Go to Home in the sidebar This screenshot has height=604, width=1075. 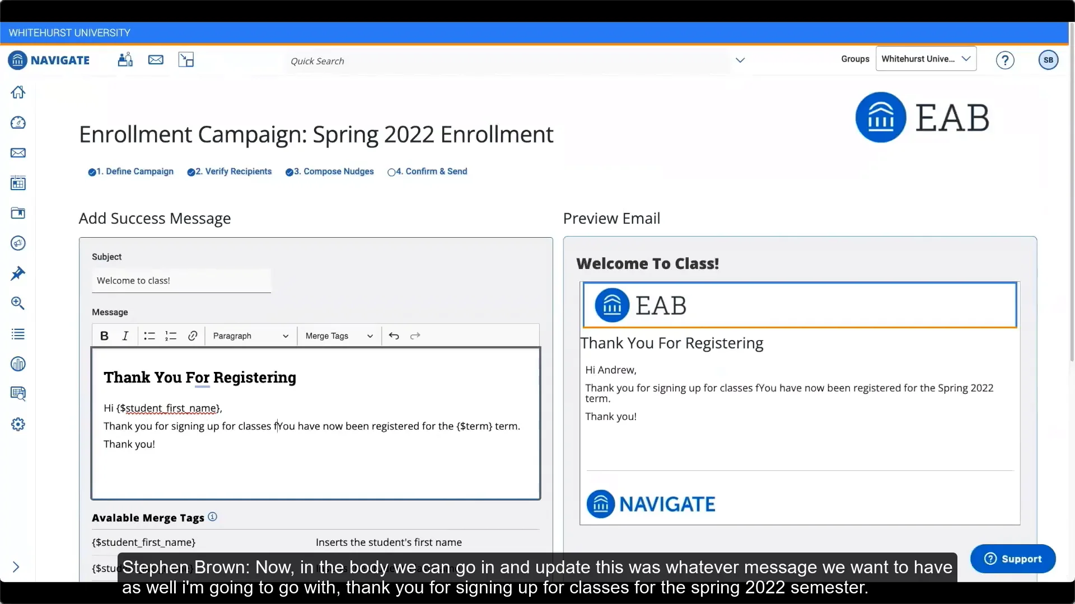pos(18,92)
